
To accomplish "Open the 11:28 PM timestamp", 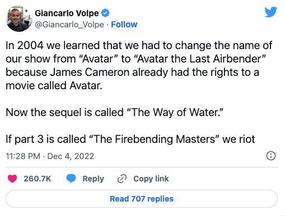I will tap(23, 156).
